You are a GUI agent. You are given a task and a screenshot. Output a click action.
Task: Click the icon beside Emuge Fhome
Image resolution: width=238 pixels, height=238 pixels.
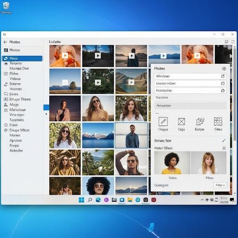(x=6, y=99)
